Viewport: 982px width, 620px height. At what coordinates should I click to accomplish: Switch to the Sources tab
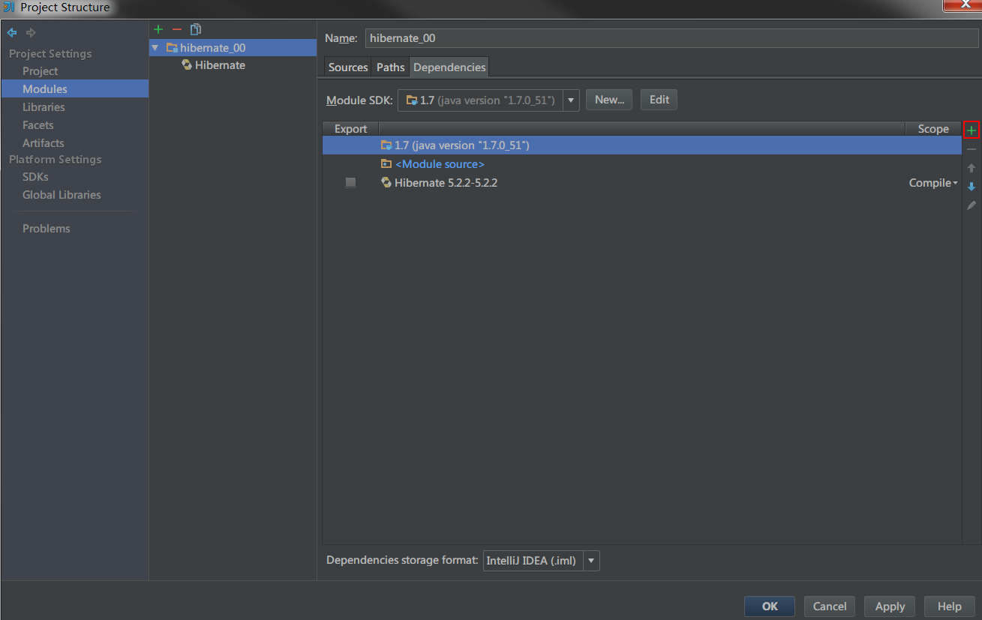tap(348, 67)
